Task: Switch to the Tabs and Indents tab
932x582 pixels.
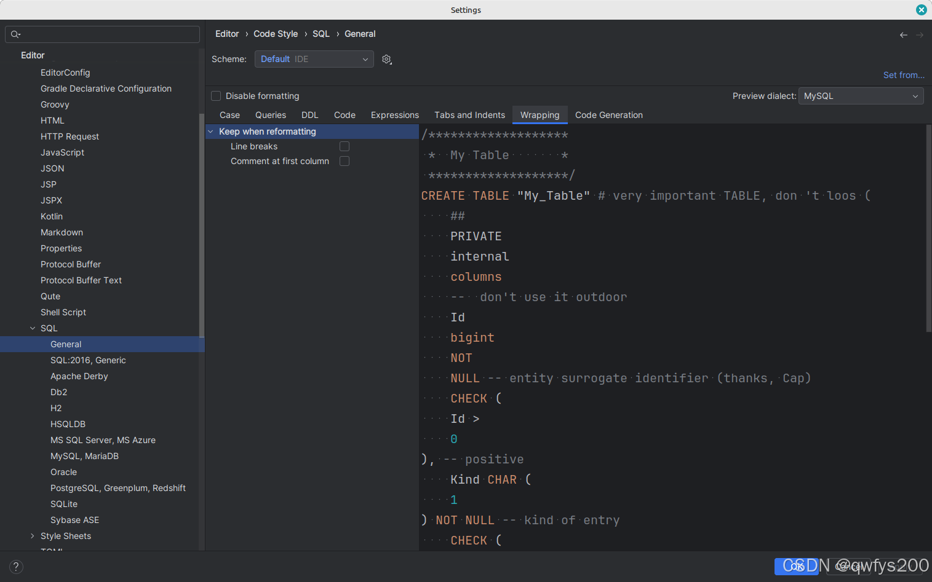Action: [x=469, y=115]
